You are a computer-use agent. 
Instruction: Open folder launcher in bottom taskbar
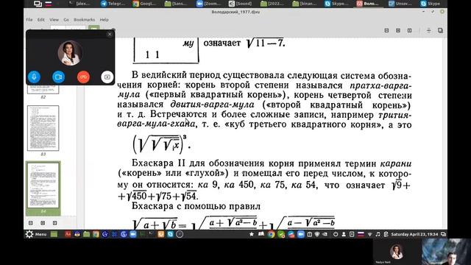pyautogui.click(x=87, y=234)
